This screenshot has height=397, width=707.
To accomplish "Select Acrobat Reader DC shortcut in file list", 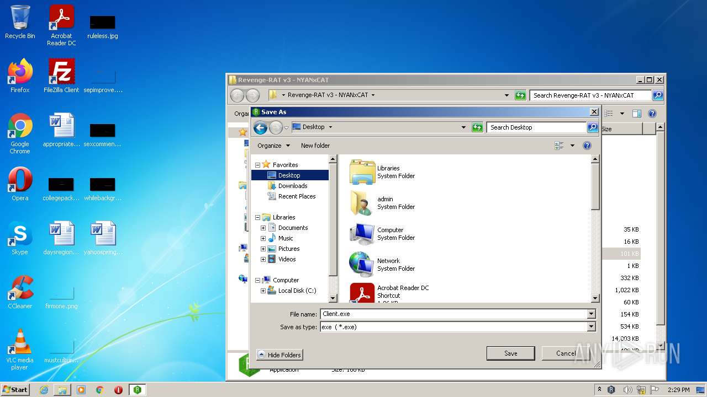I will [389, 292].
